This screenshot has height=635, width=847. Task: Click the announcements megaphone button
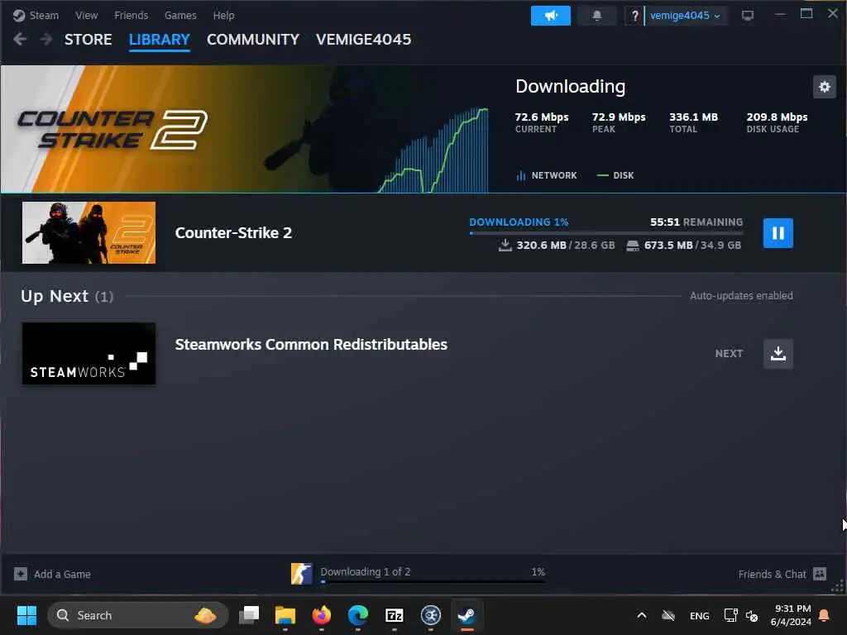[550, 16]
